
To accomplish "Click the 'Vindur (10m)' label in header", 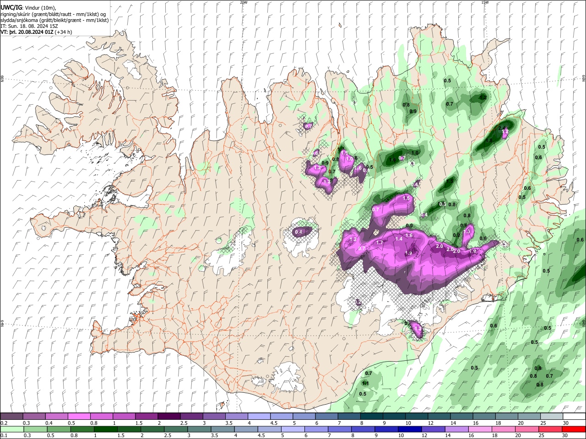I will pyautogui.click(x=39, y=8).
